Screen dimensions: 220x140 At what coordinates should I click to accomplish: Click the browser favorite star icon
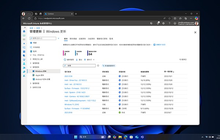tap(169, 18)
